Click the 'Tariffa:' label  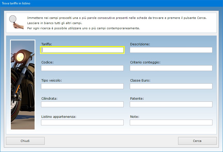click(47, 44)
